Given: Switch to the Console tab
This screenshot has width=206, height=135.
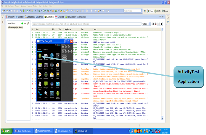Looking at the screenshot, I should click(x=40, y=17).
